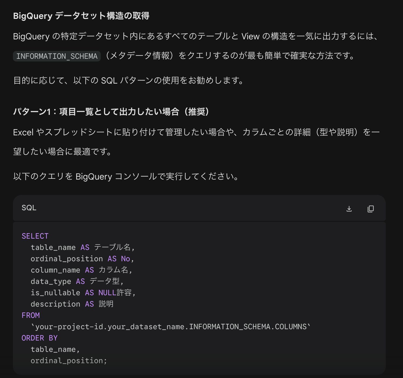Click the ORDER BY keyword

coord(40,338)
